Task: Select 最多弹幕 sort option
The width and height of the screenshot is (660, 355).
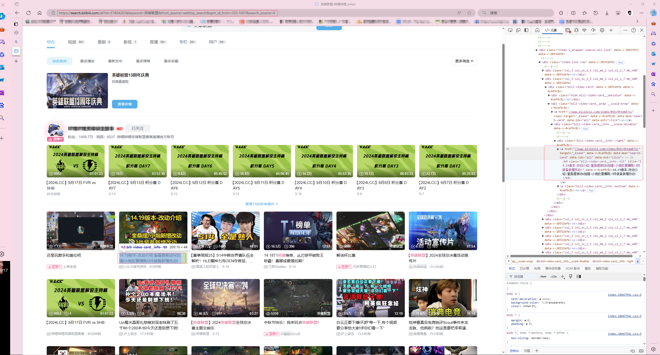Action: point(143,61)
